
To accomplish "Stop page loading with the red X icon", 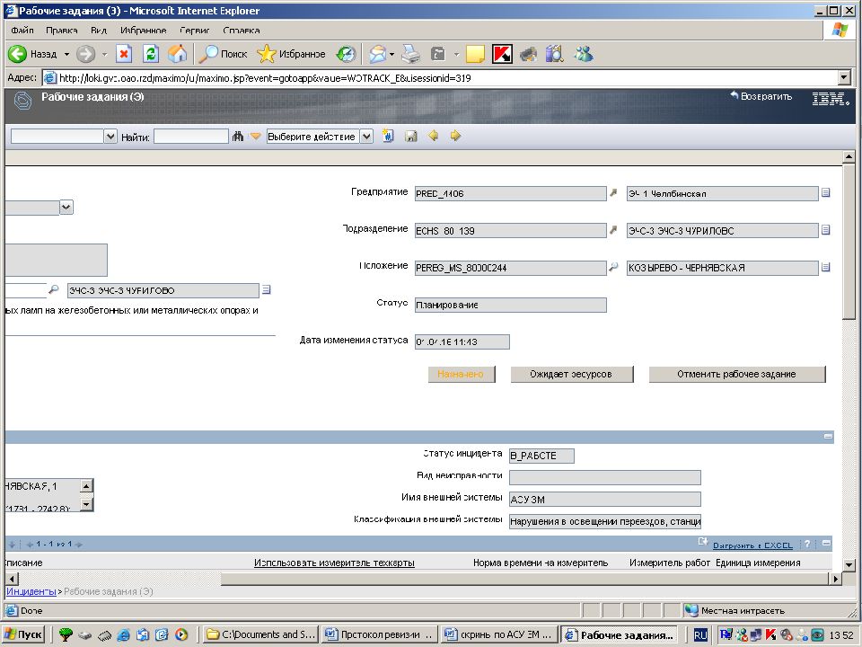I will click(124, 54).
